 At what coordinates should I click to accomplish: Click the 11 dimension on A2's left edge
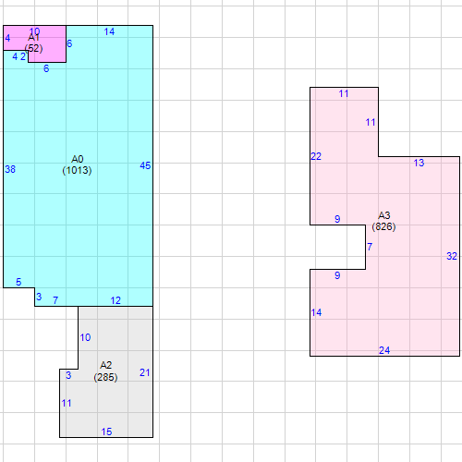67,403
